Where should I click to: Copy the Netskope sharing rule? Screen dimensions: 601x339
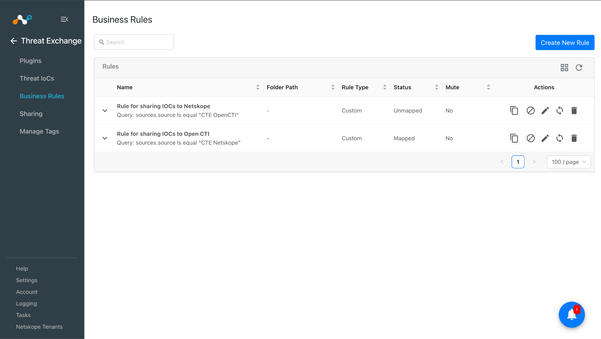[x=514, y=110]
